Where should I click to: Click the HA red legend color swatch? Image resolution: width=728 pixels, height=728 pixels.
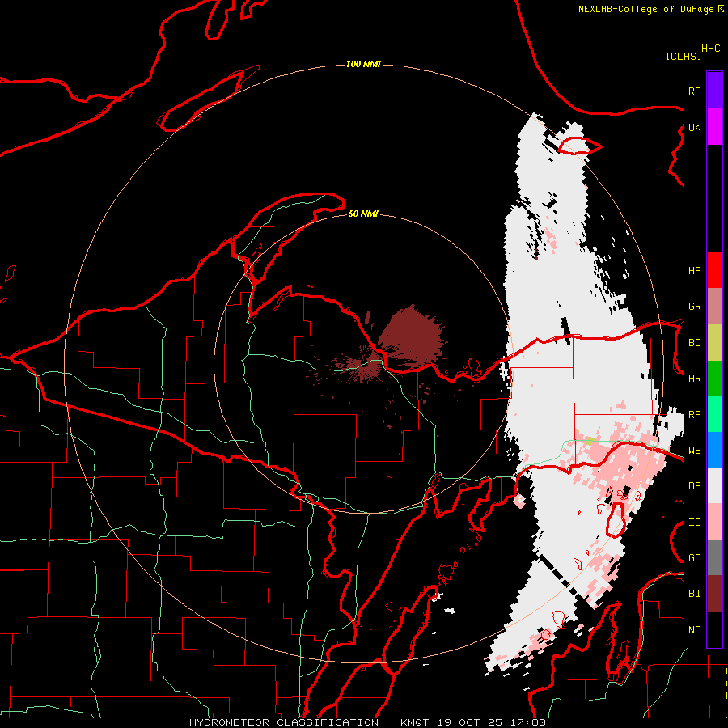pyautogui.click(x=714, y=270)
